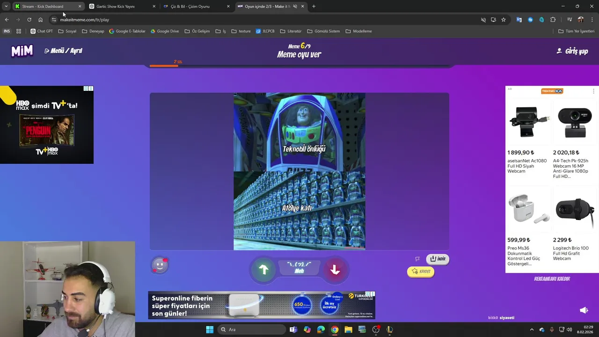Open Google E-Tablolar bookmark

127,31
